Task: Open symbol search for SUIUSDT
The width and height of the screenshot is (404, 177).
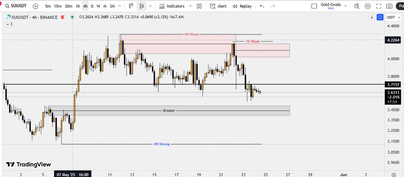Action: tap(15, 6)
